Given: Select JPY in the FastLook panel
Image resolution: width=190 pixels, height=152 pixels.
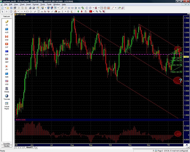Looking at the screenshot, I should [x=7, y=67].
